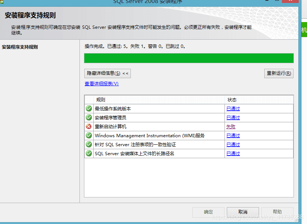Click the green check icon beside the WMI服务 rule

[89, 135]
